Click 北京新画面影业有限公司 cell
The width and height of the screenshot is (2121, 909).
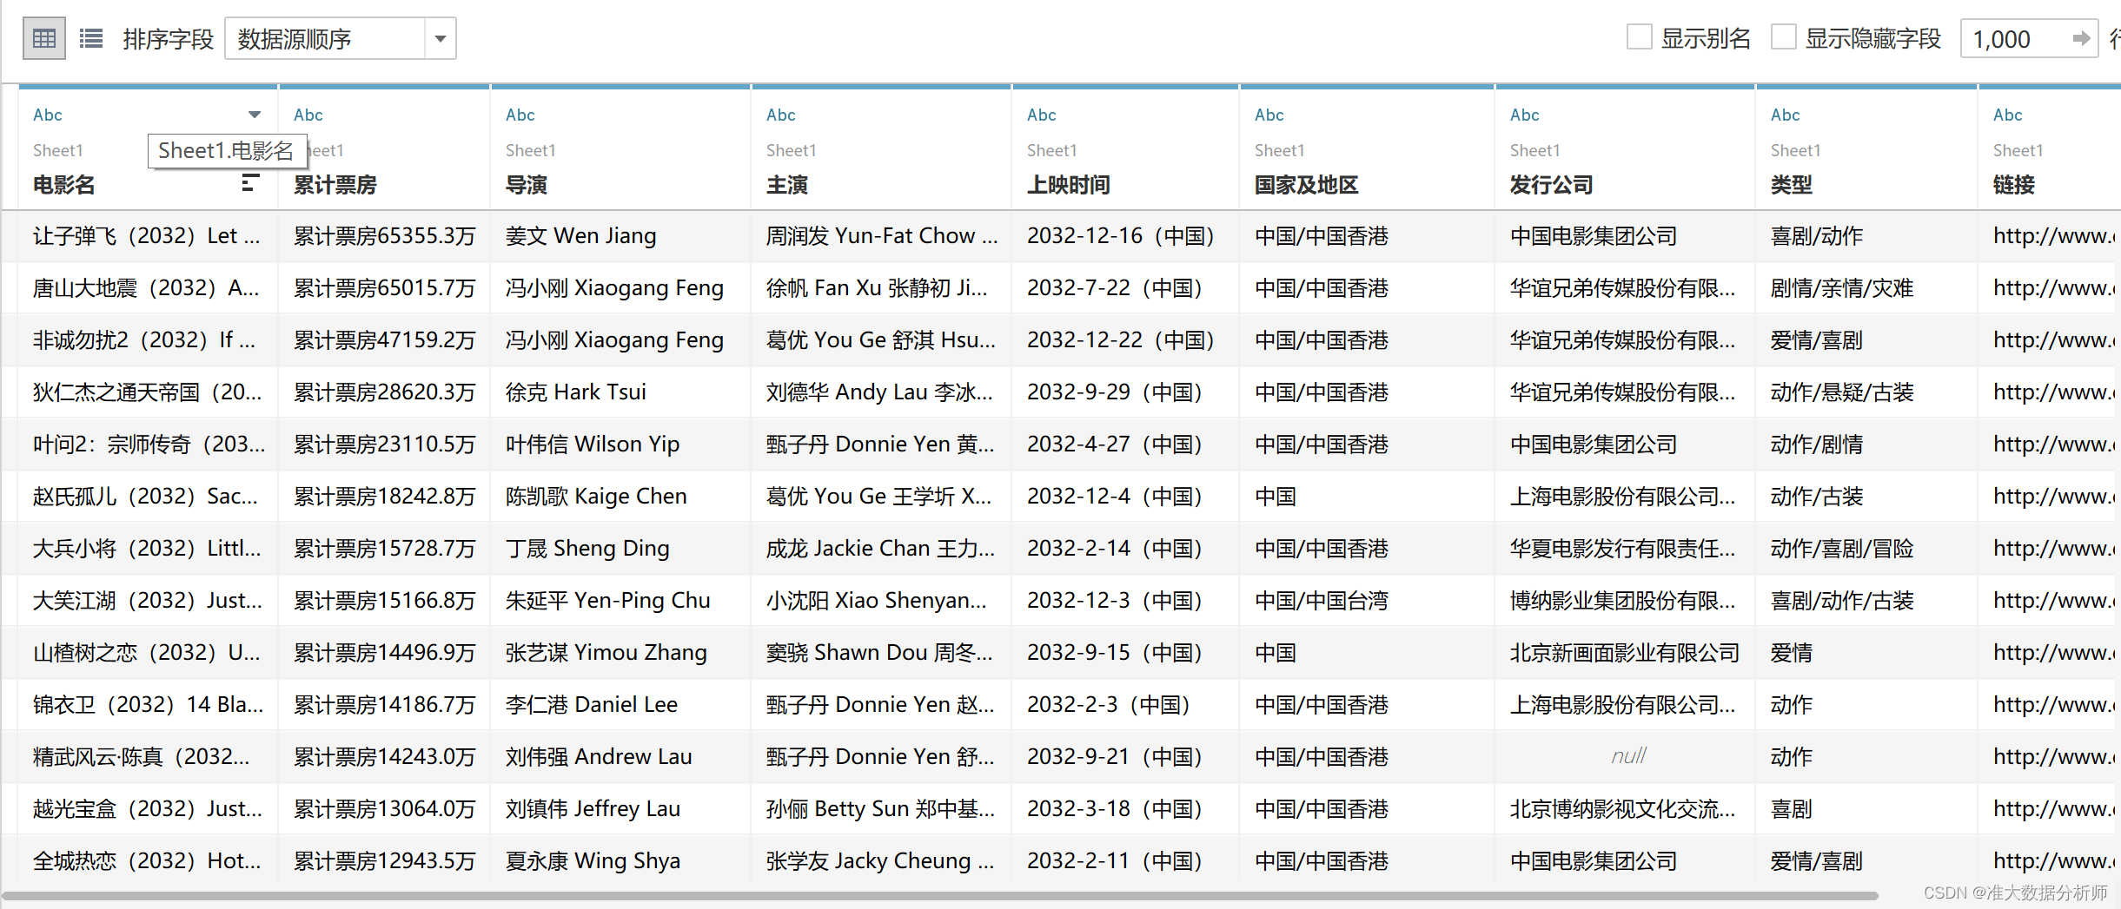pos(1625,653)
